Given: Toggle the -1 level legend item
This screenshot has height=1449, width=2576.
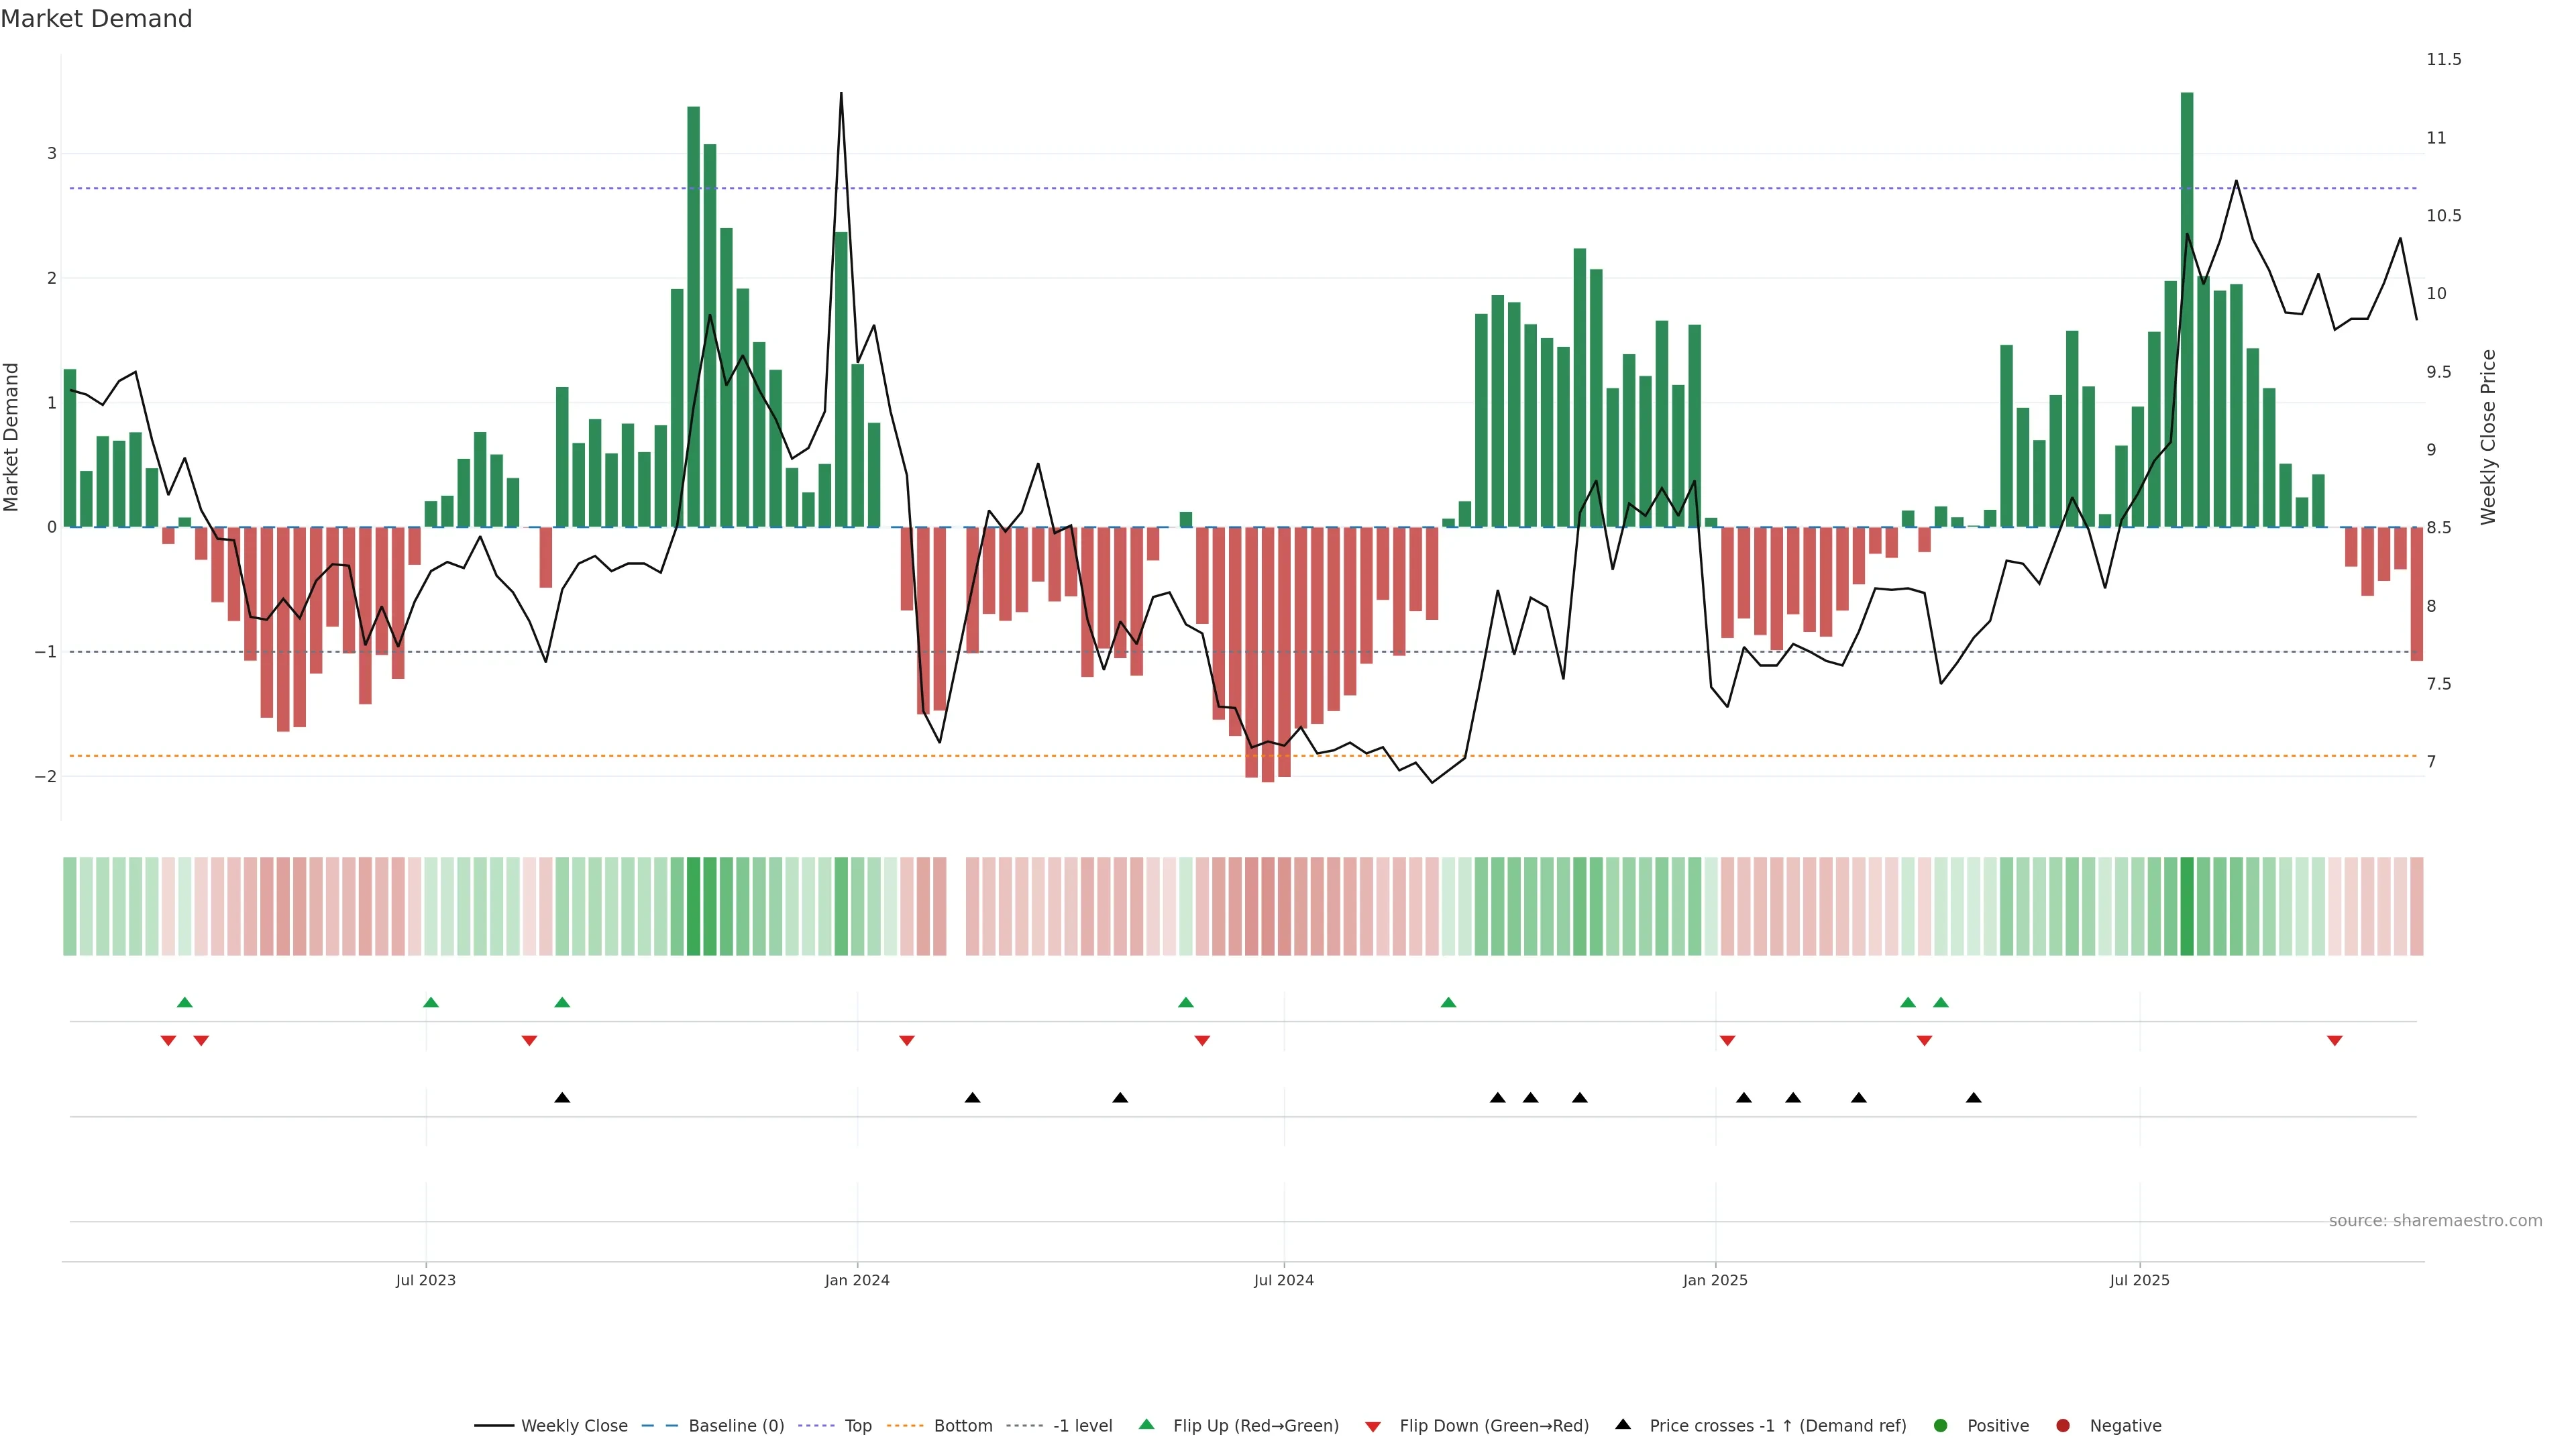Looking at the screenshot, I should point(1082,1426).
